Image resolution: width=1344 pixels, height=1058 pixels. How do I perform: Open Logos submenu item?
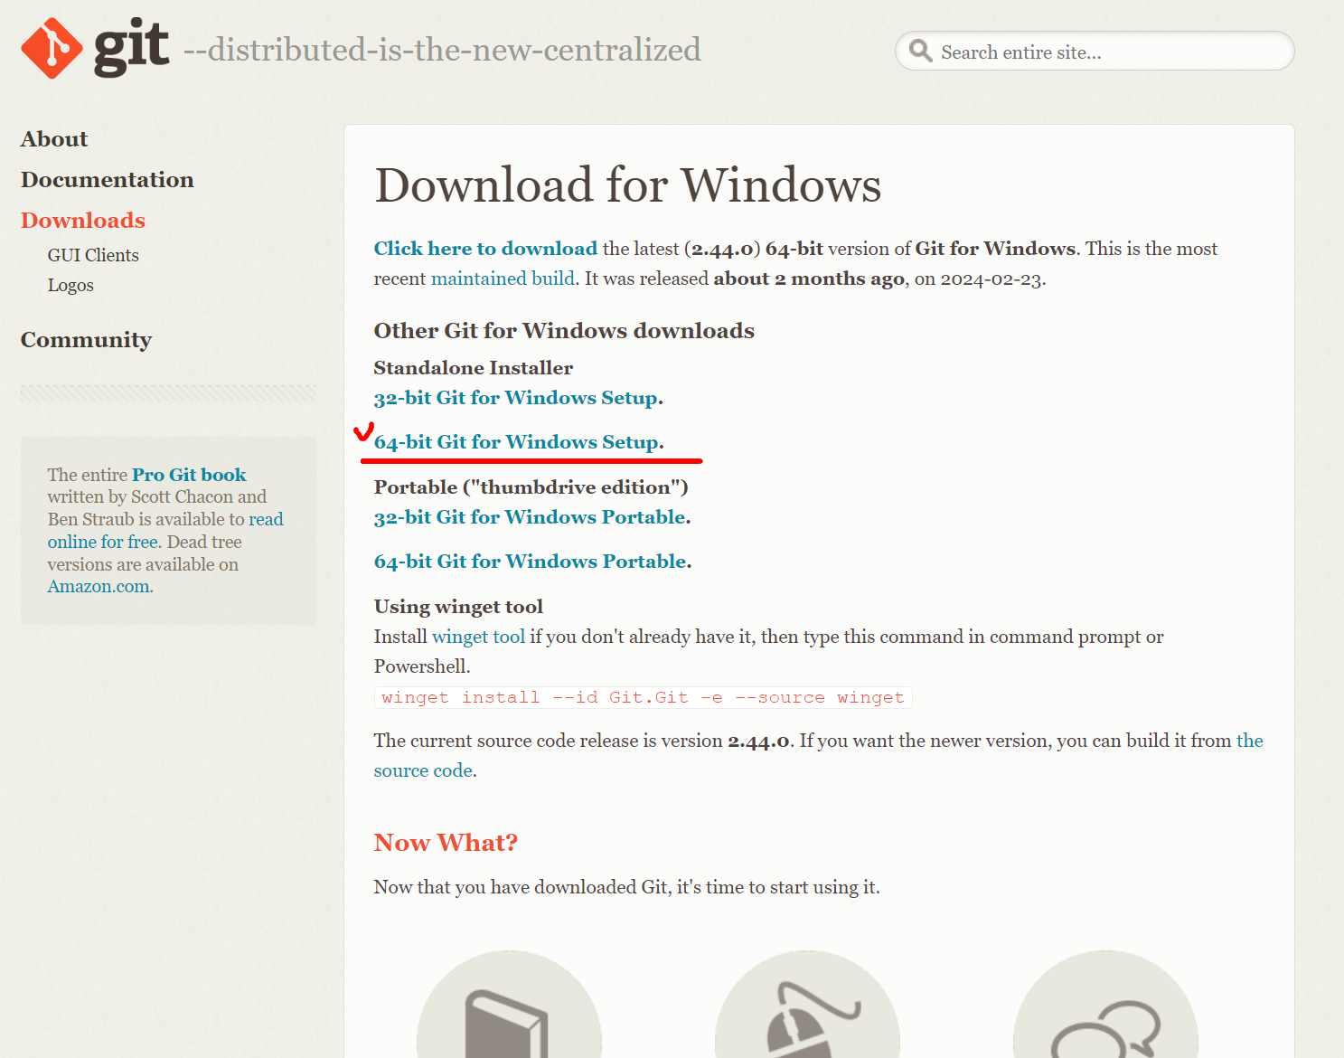70,285
